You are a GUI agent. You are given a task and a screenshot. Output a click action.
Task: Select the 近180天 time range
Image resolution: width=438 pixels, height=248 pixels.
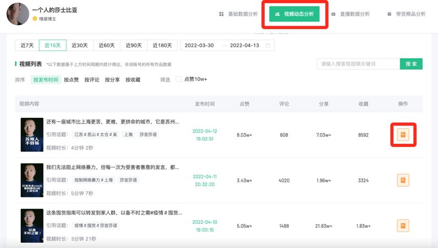coord(162,46)
